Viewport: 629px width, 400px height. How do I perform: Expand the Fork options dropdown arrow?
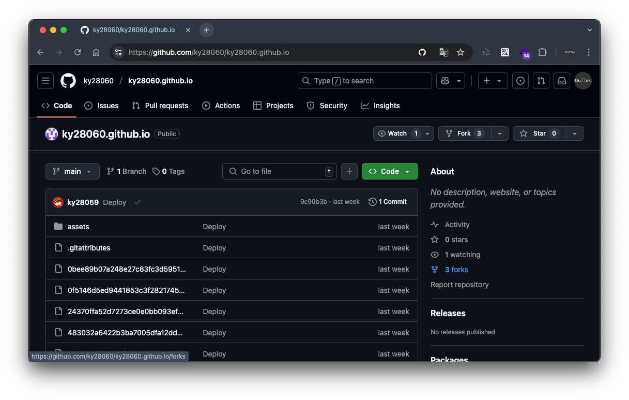pos(500,134)
